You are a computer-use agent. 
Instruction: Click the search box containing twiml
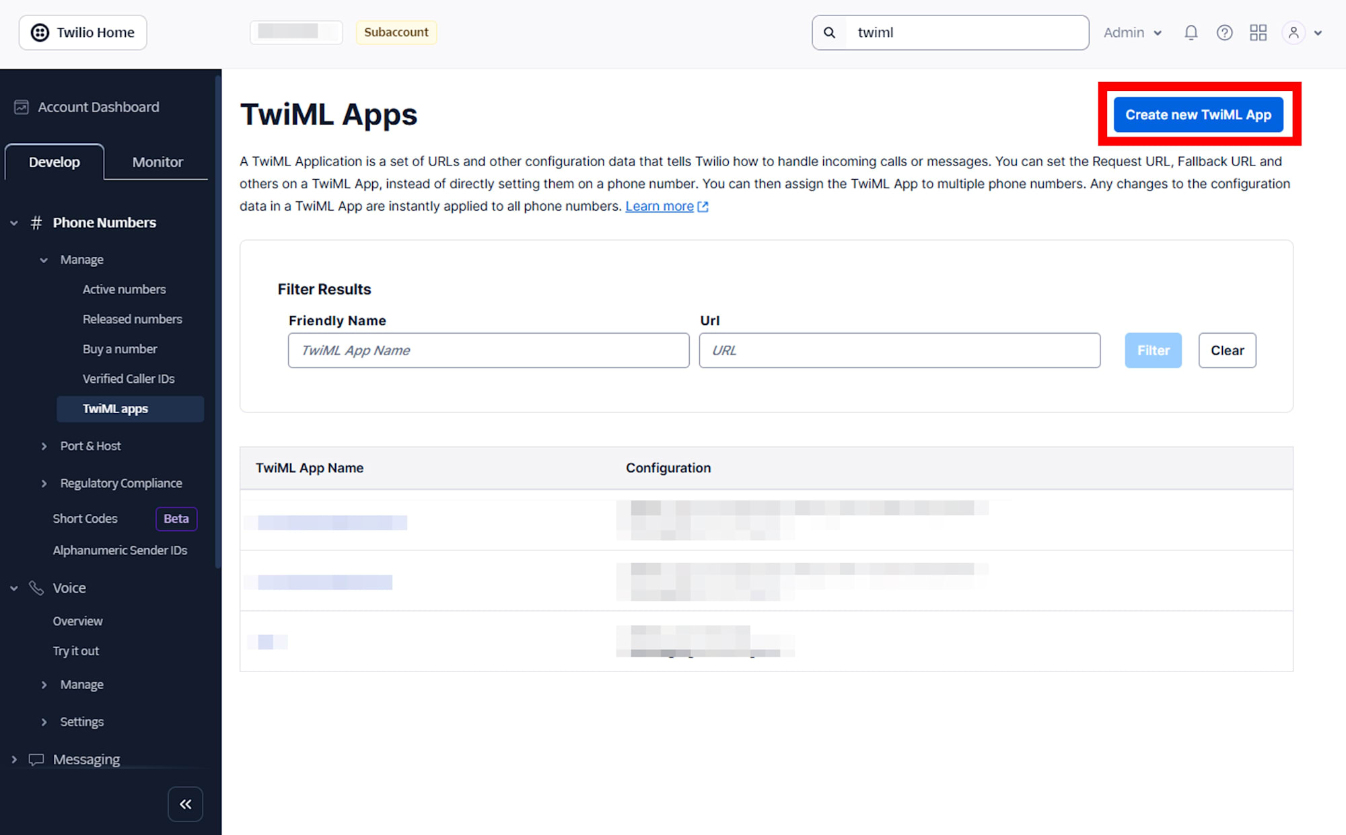[x=950, y=32]
